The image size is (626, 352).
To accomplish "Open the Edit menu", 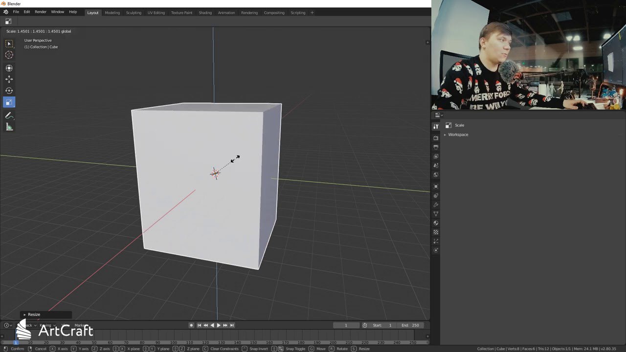I will [27, 12].
